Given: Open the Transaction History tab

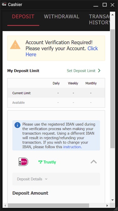Looking at the screenshot, I should pos(99,19).
